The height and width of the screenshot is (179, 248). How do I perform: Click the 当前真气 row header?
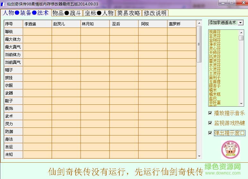[x=13, y=62]
